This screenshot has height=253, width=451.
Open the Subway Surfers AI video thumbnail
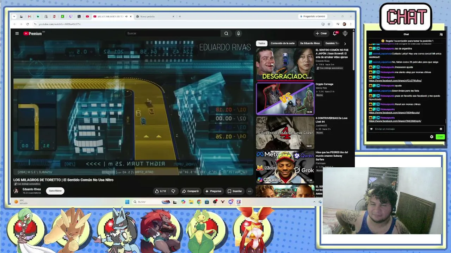click(x=285, y=167)
